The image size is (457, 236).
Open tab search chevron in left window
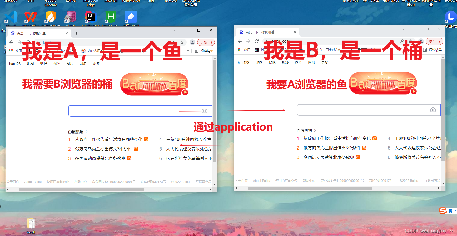(x=175, y=30)
